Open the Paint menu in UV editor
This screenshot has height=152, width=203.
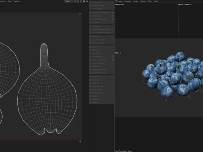coord(10,1)
